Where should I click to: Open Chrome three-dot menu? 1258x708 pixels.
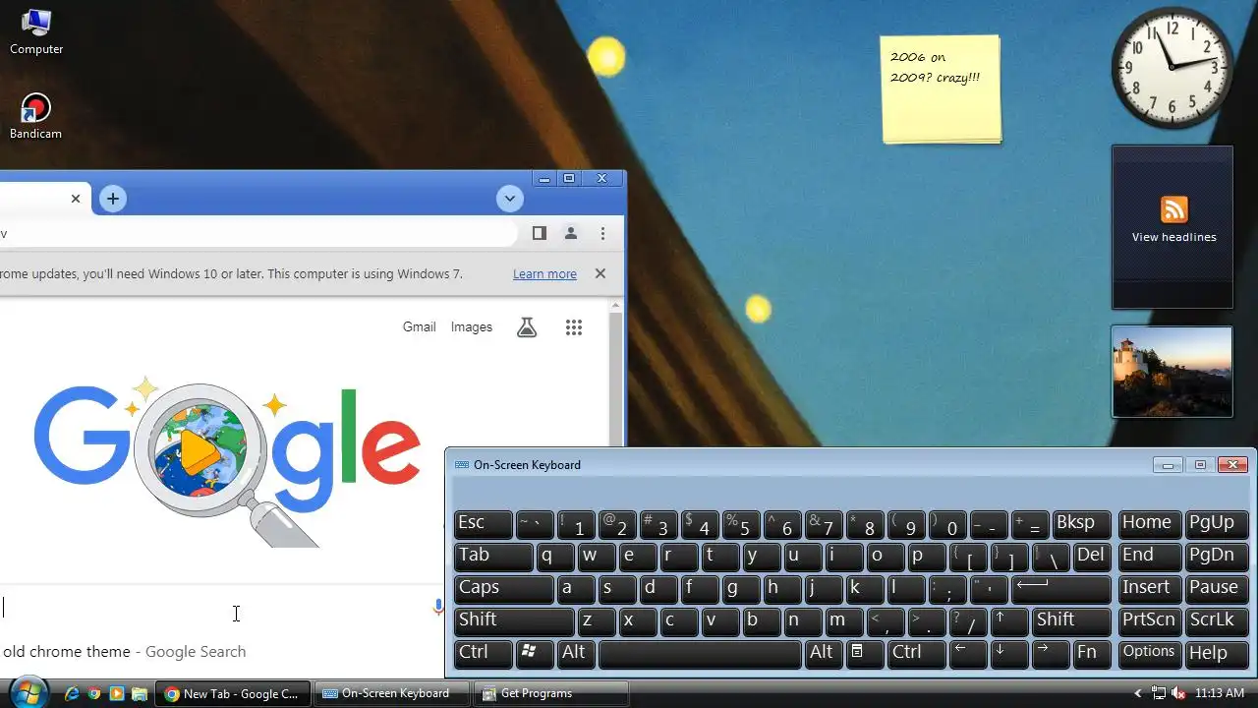click(602, 233)
